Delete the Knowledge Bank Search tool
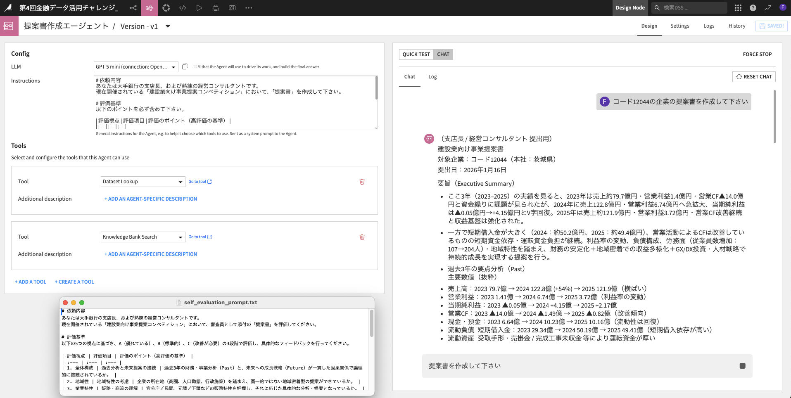 pos(362,237)
